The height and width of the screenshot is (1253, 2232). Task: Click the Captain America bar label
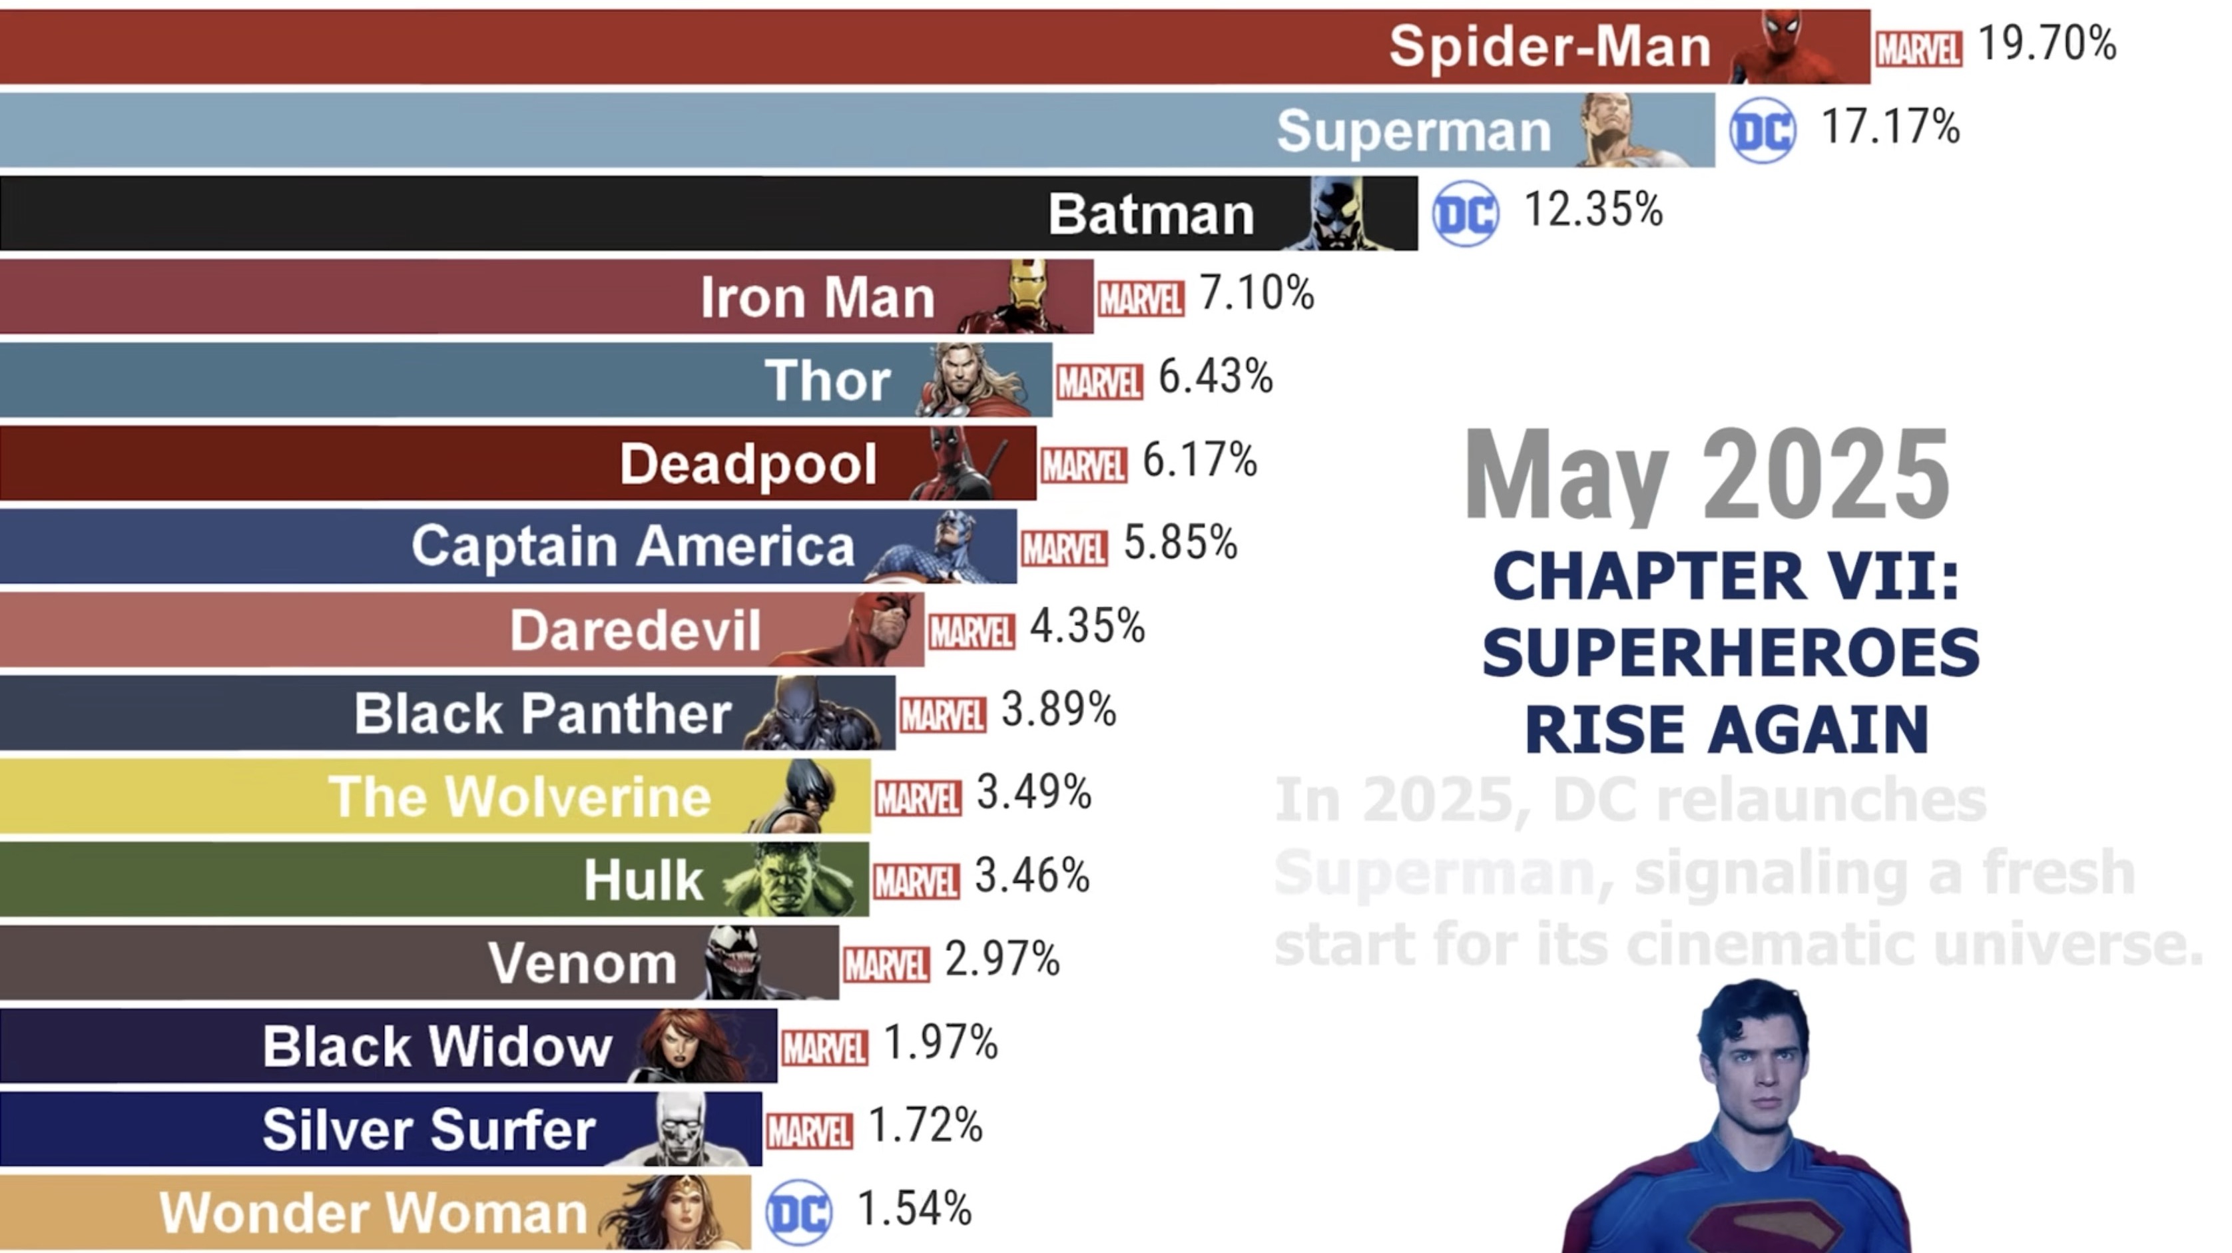tap(633, 546)
